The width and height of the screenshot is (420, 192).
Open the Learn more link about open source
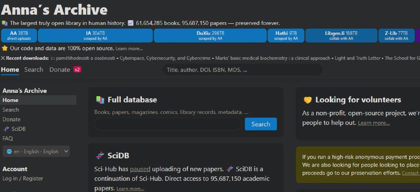pyautogui.click(x=129, y=49)
